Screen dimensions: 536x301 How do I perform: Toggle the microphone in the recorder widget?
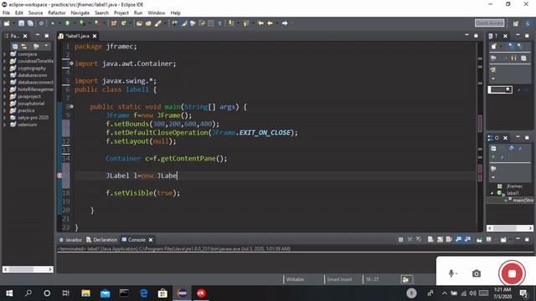(x=451, y=273)
